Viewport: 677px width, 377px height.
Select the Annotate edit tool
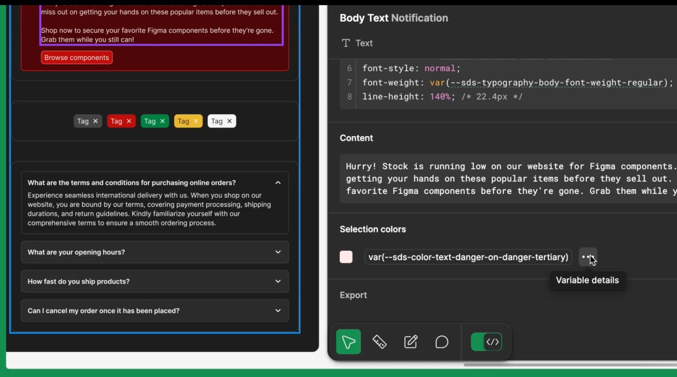point(410,342)
